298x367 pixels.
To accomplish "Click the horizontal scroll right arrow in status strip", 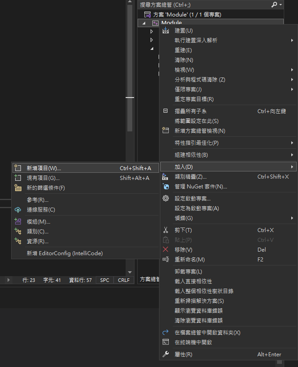I will (x=8, y=280).
